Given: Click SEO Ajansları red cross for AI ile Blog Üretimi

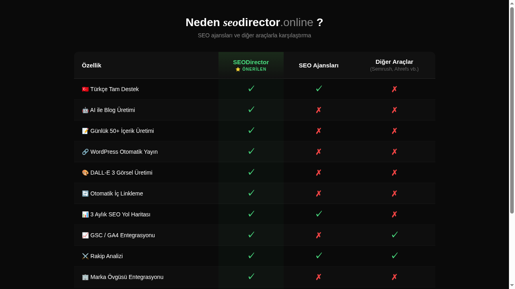Looking at the screenshot, I should click(x=319, y=110).
